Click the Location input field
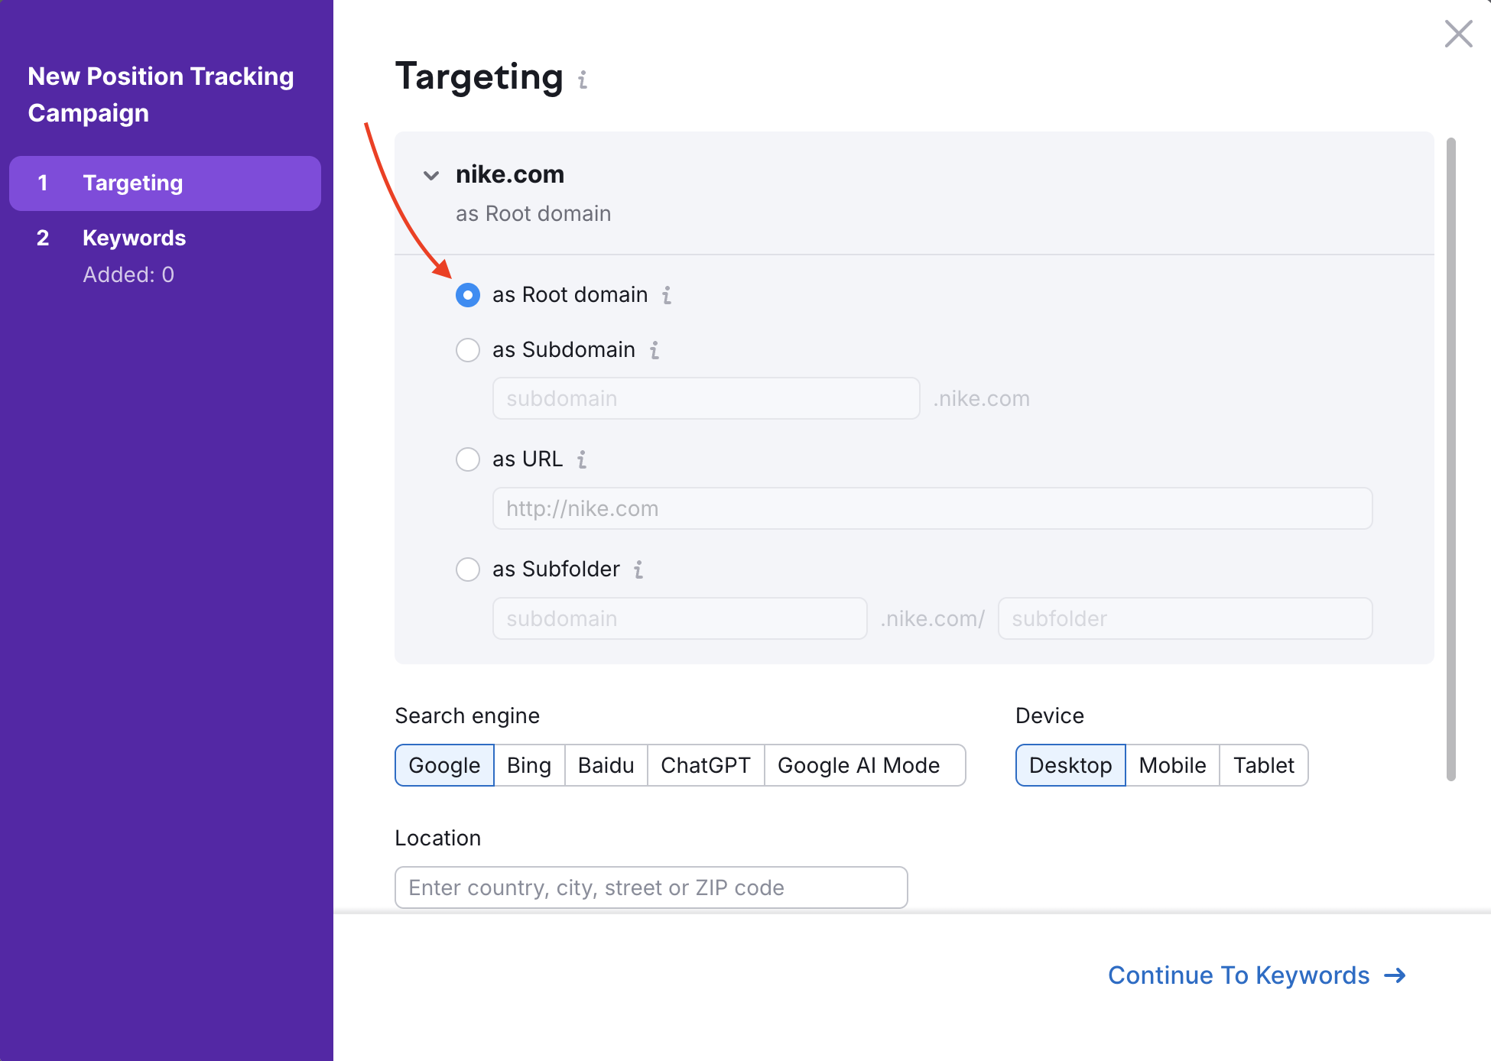 pos(651,887)
